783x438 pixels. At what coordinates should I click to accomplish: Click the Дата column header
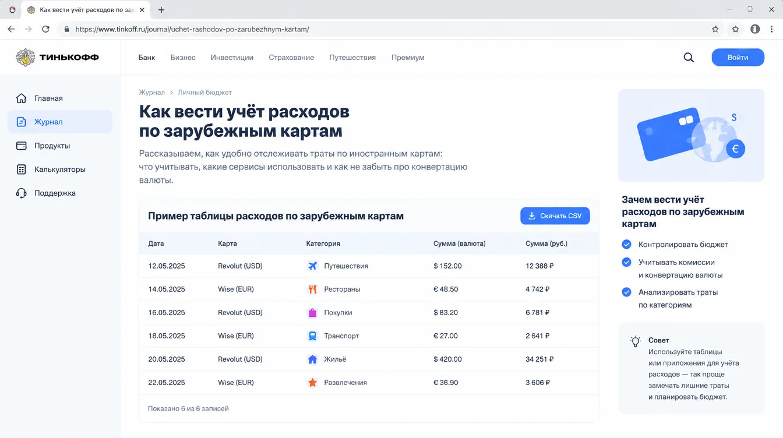[156, 243]
